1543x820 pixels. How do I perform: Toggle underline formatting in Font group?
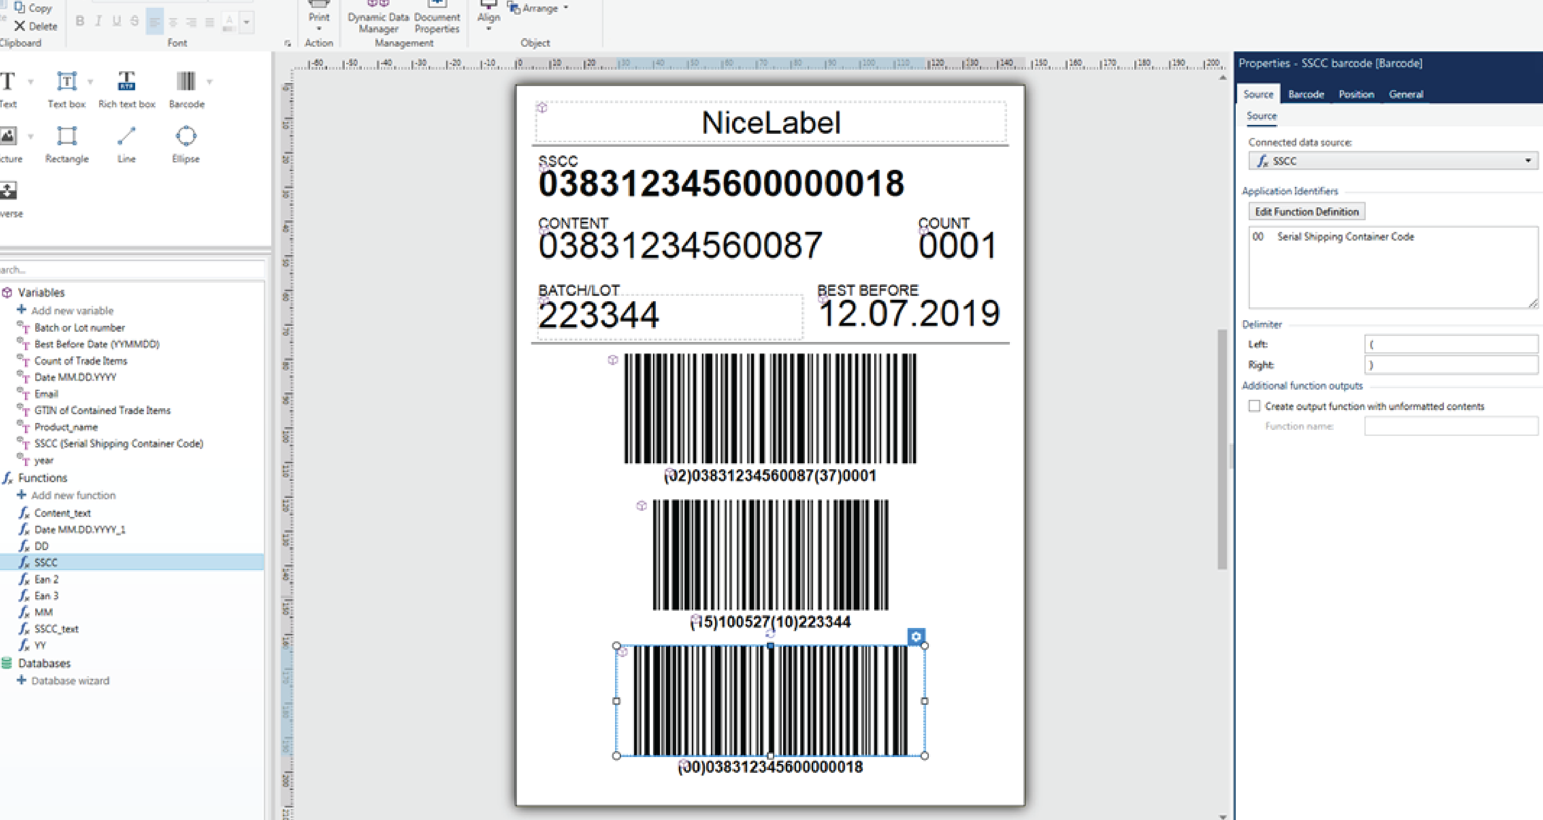[x=117, y=22]
